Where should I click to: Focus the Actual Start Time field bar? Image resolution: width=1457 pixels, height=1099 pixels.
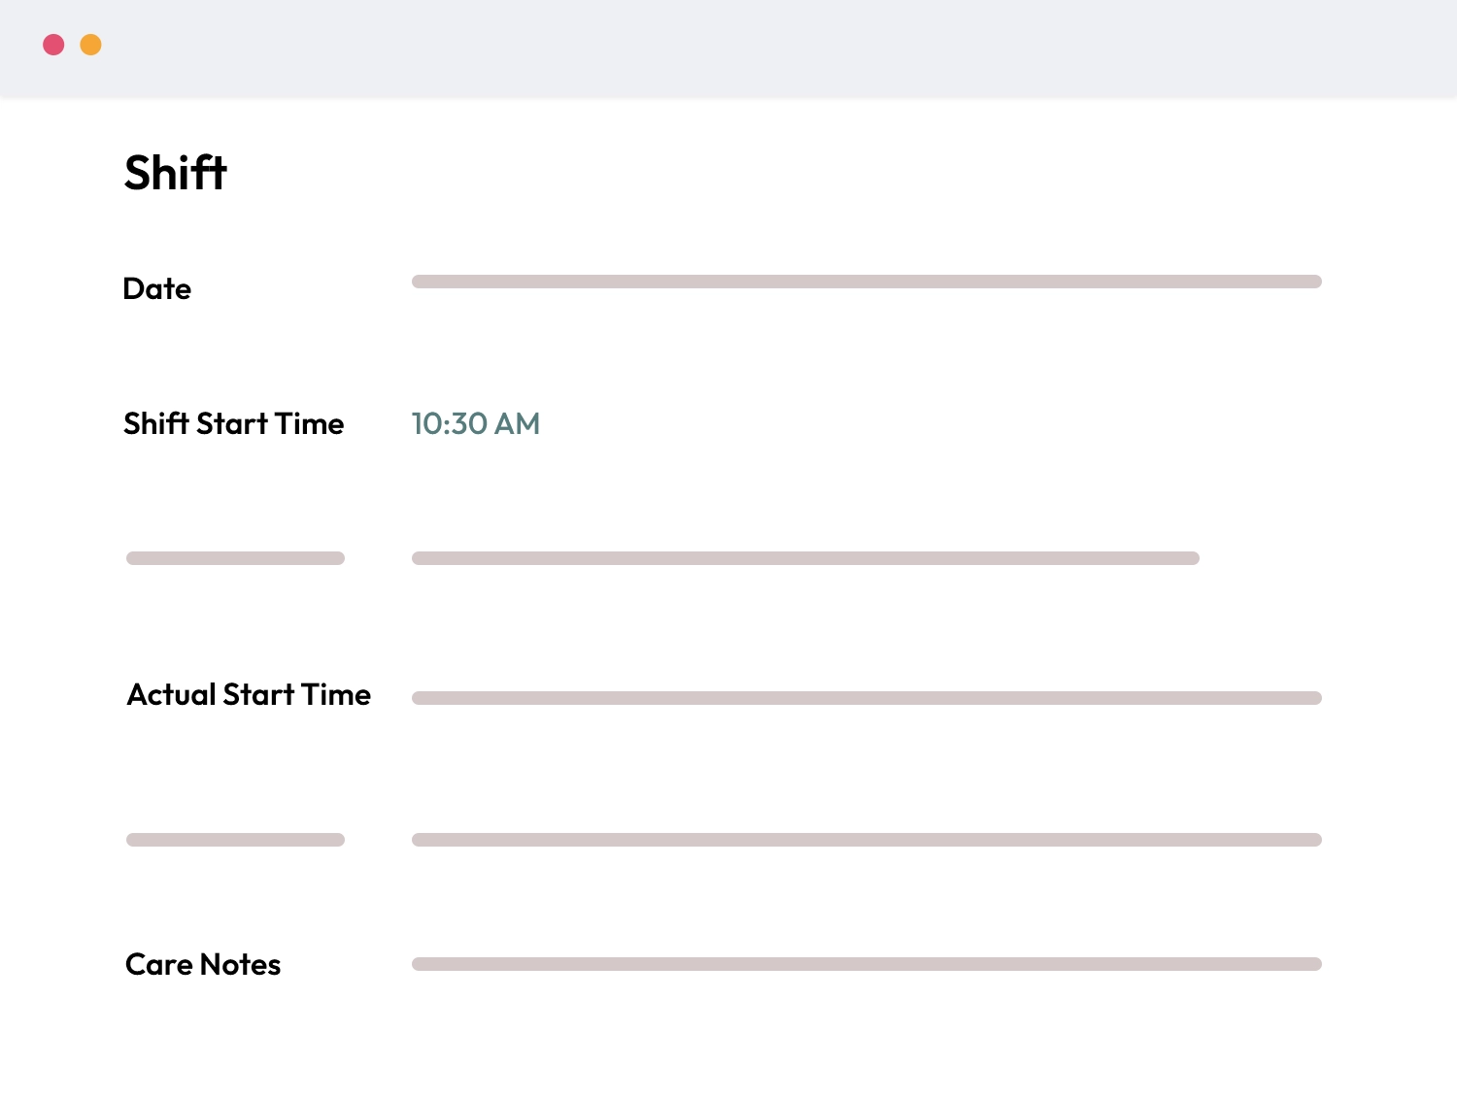(x=865, y=698)
